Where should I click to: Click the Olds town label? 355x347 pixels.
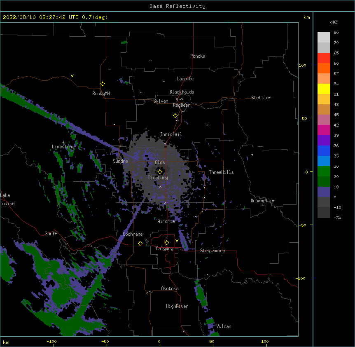160,162
